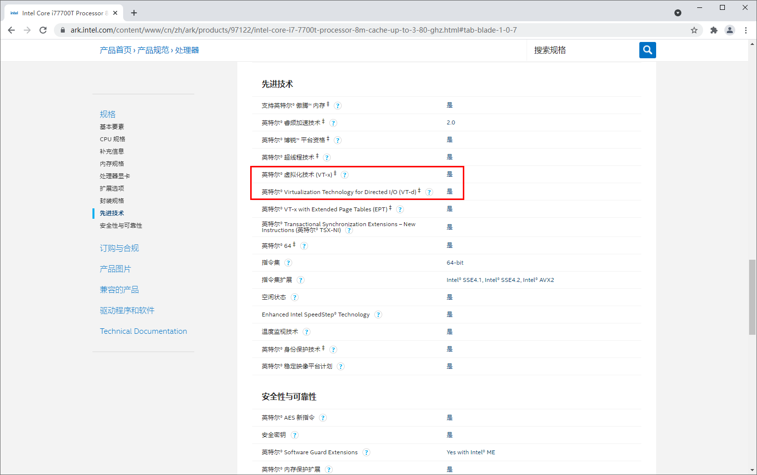Click 产品首页 breadcrumb link

click(116, 50)
